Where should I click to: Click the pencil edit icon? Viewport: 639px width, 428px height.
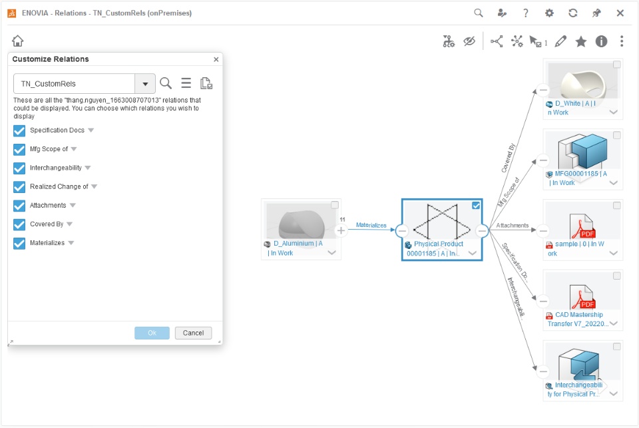click(x=560, y=41)
